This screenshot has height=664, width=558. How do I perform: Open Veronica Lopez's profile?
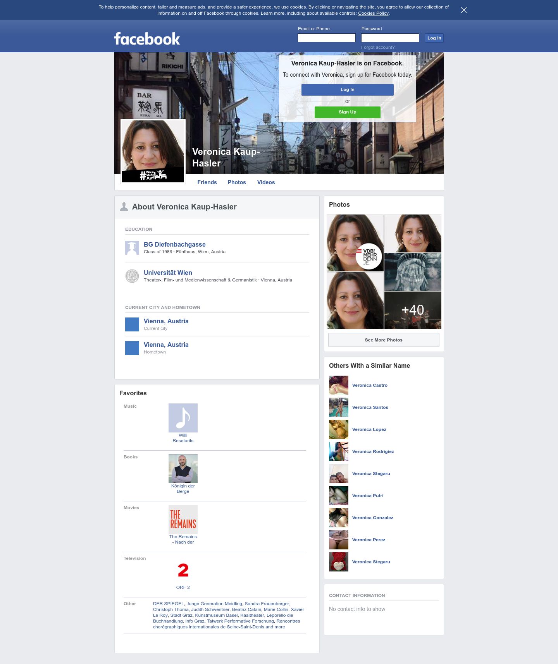click(369, 429)
